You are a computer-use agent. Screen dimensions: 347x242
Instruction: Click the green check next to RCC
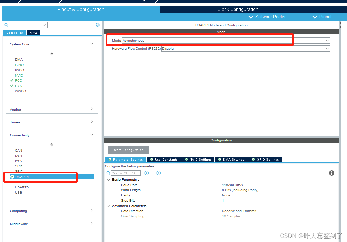tap(12, 80)
